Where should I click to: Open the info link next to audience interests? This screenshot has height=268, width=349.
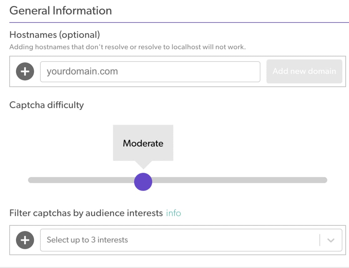click(x=173, y=213)
